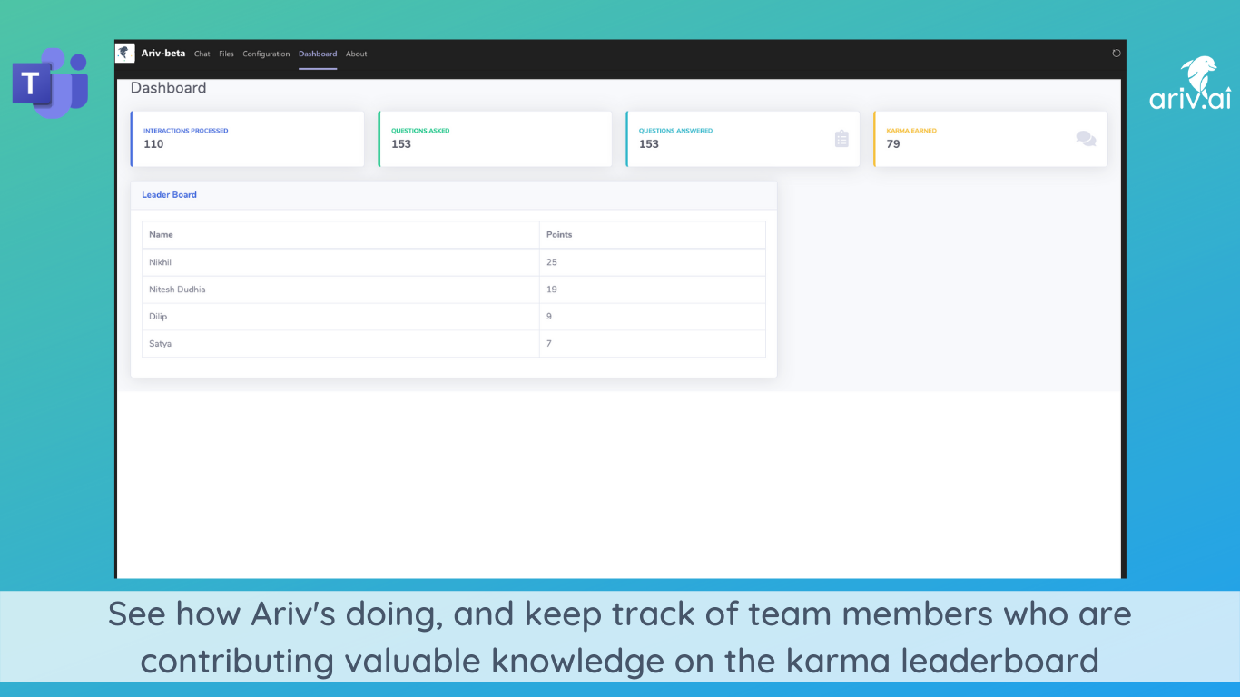Click the Leader Board panel title

(169, 195)
